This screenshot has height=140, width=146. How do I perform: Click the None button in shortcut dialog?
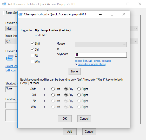(75, 71)
